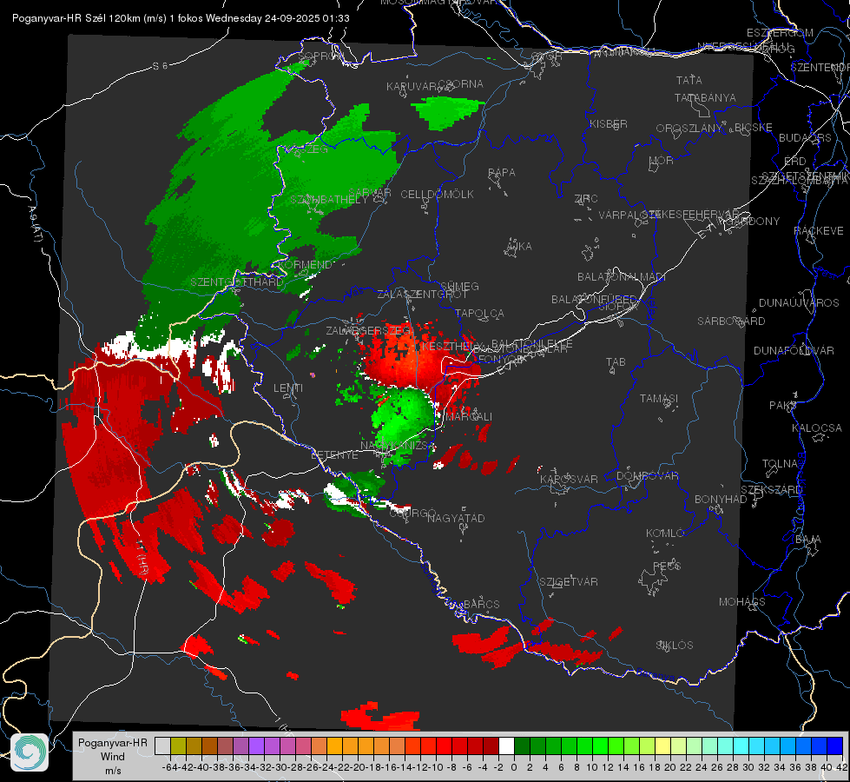Click the ZALAEGERSZEG city label
Image resolution: width=850 pixels, height=782 pixels.
point(369,330)
